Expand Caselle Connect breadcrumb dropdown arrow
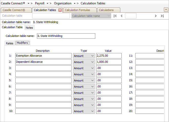The image size is (169, 122). click(x=28, y=3)
